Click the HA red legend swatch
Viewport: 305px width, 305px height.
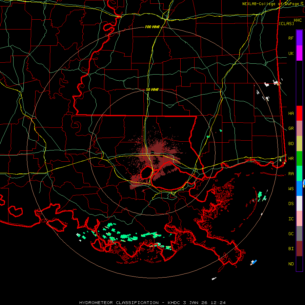click(299, 113)
